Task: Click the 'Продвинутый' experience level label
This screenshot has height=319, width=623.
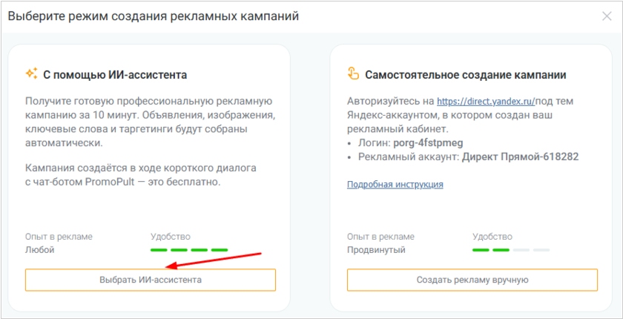Action: [x=376, y=250]
